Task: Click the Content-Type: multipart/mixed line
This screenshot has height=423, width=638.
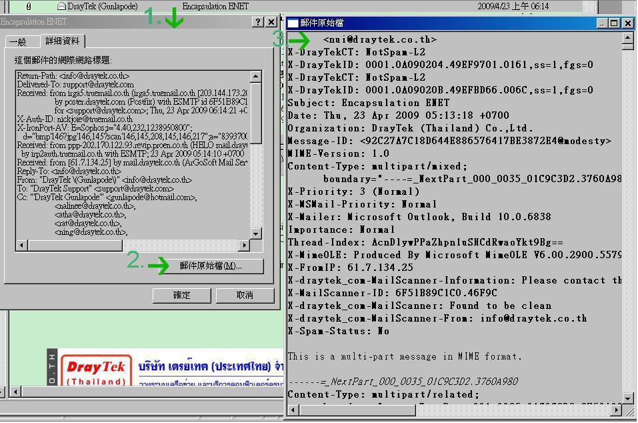Action: click(x=377, y=166)
